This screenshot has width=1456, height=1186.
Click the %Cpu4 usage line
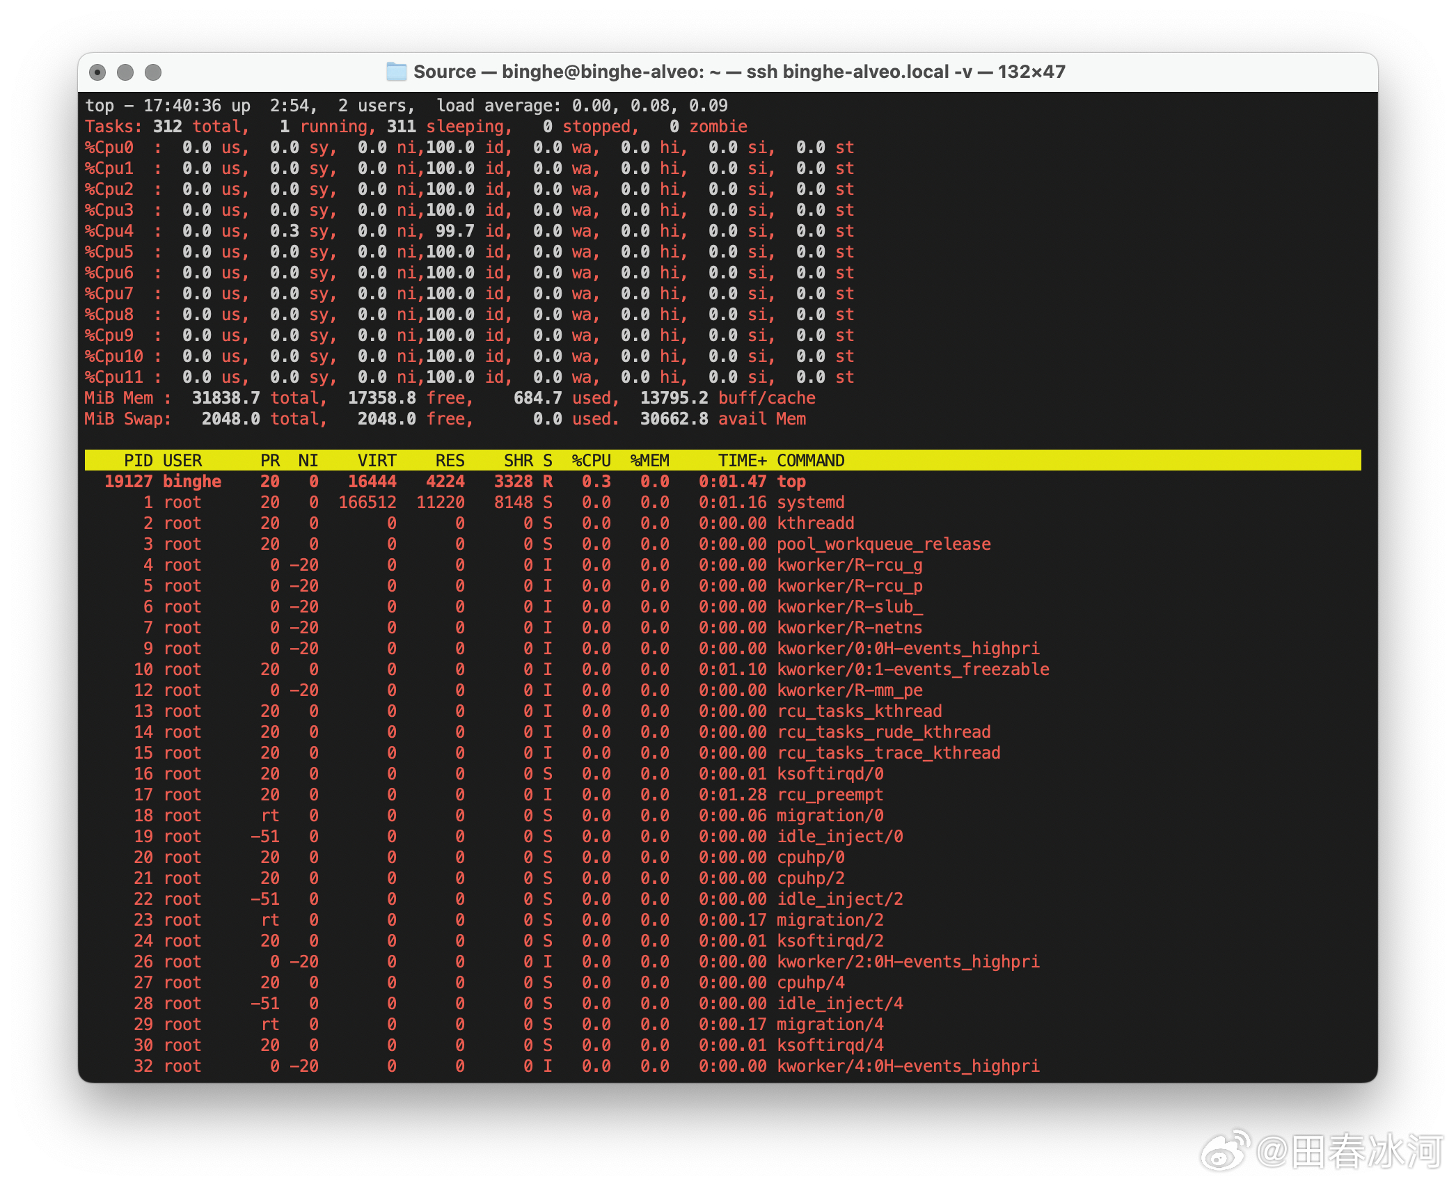[468, 231]
